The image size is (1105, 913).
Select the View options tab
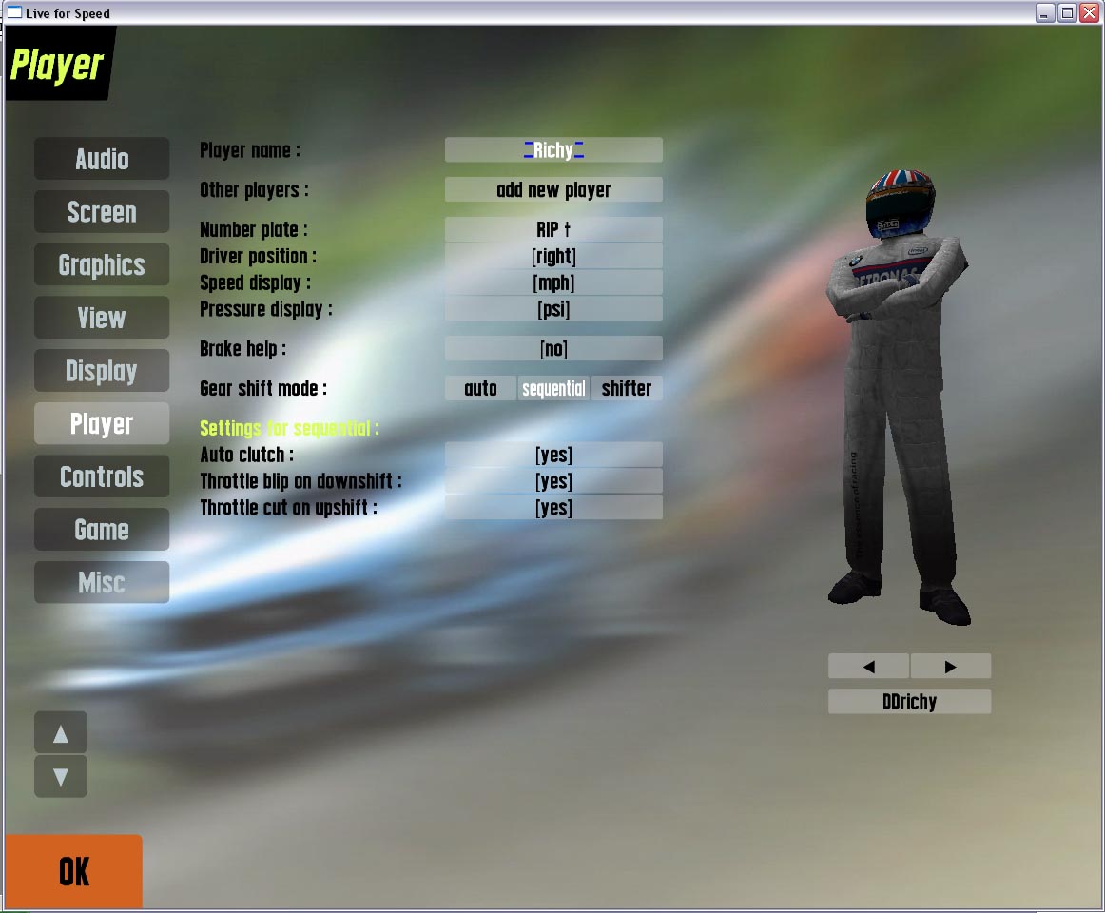point(102,318)
